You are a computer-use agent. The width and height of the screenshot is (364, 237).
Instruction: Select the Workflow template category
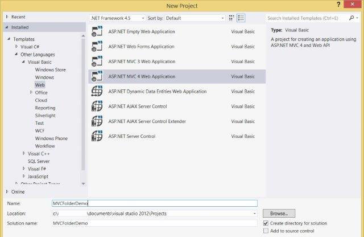45,146
